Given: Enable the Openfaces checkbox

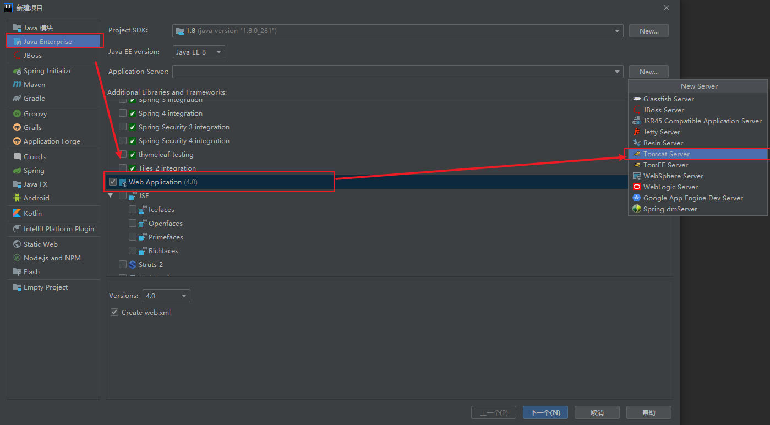Looking at the screenshot, I should pyautogui.click(x=133, y=223).
